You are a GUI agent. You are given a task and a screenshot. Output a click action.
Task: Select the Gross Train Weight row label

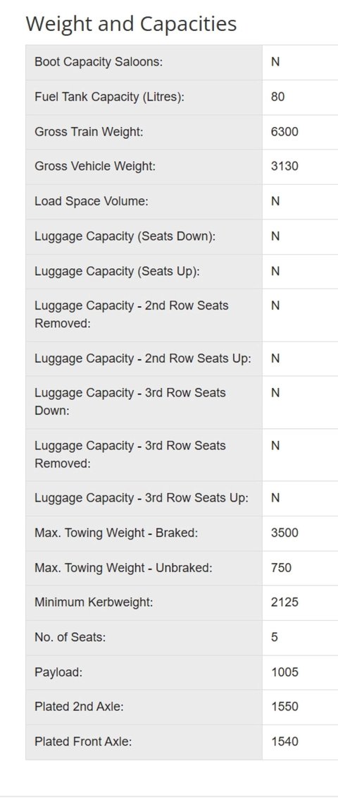point(89,132)
